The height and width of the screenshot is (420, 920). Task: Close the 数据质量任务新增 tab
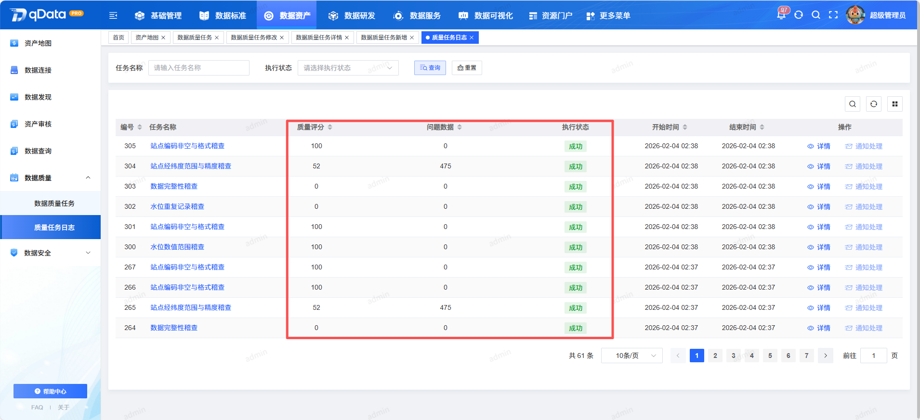(x=412, y=38)
